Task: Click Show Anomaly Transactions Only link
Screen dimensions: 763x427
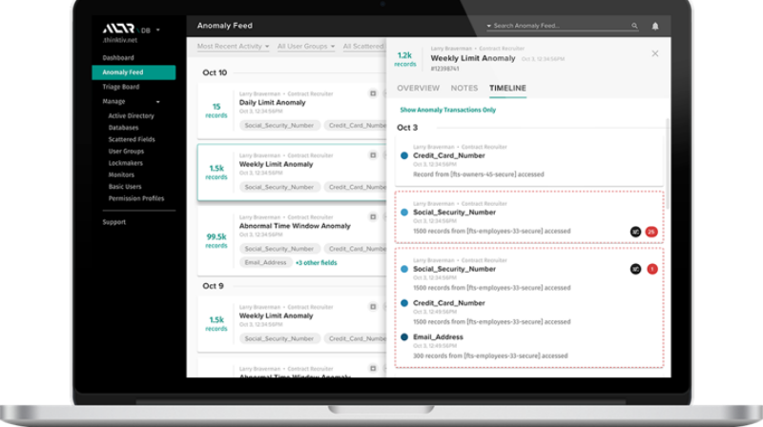Action: [447, 110]
